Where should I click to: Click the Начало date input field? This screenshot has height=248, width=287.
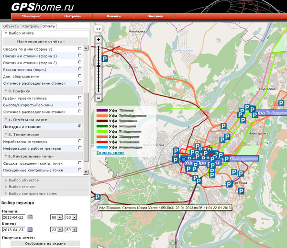(x=14, y=217)
